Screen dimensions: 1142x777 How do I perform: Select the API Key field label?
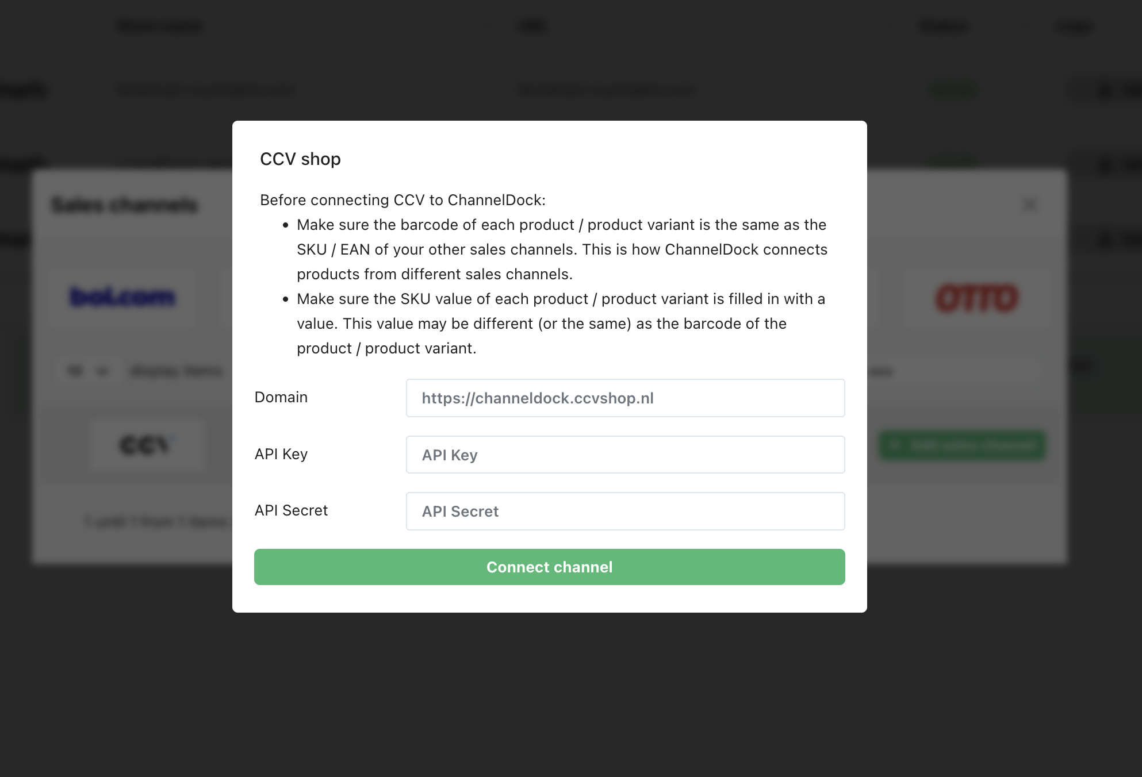click(x=281, y=454)
